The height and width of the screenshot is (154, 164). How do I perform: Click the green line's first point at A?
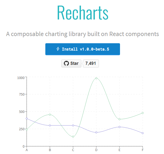27,129
